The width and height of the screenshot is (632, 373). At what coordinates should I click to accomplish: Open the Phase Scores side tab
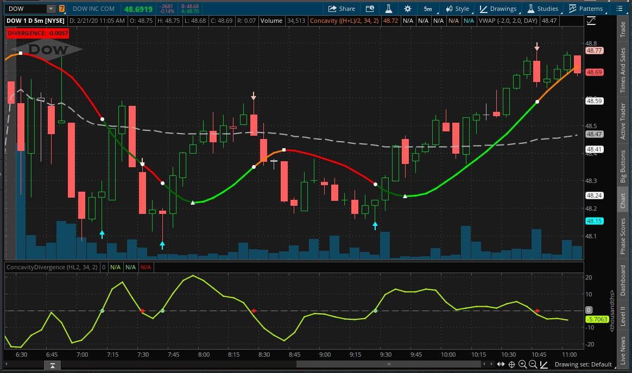pos(623,236)
